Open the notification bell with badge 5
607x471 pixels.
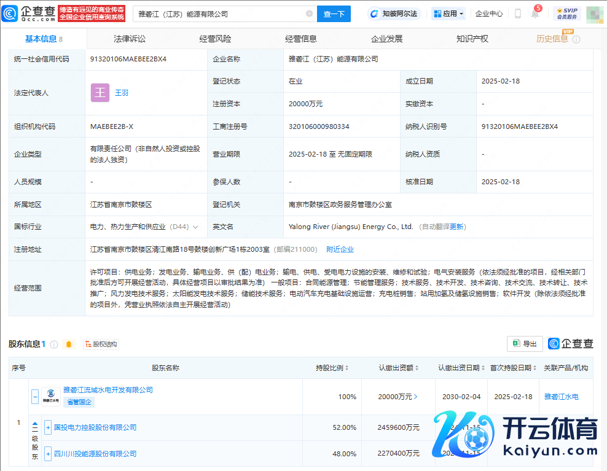[535, 14]
